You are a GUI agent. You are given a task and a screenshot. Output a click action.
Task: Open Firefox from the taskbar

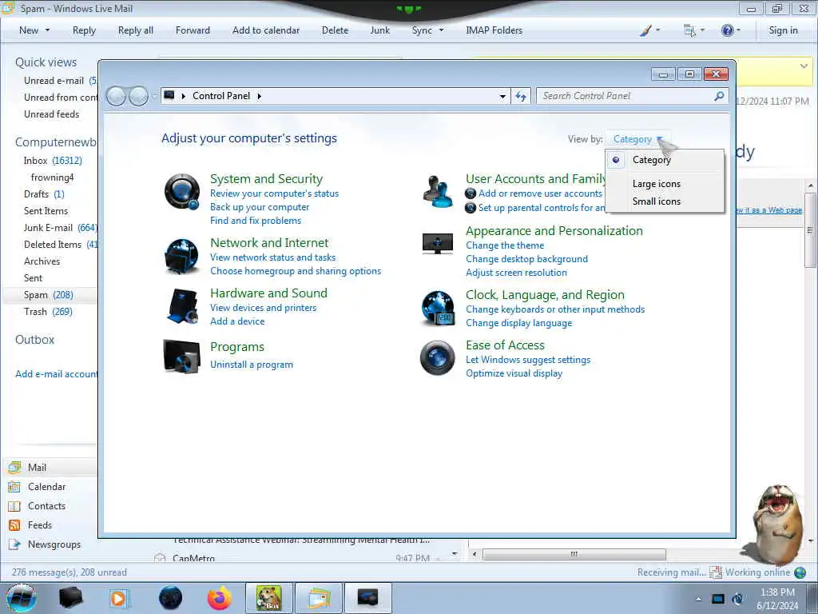[x=220, y=598]
